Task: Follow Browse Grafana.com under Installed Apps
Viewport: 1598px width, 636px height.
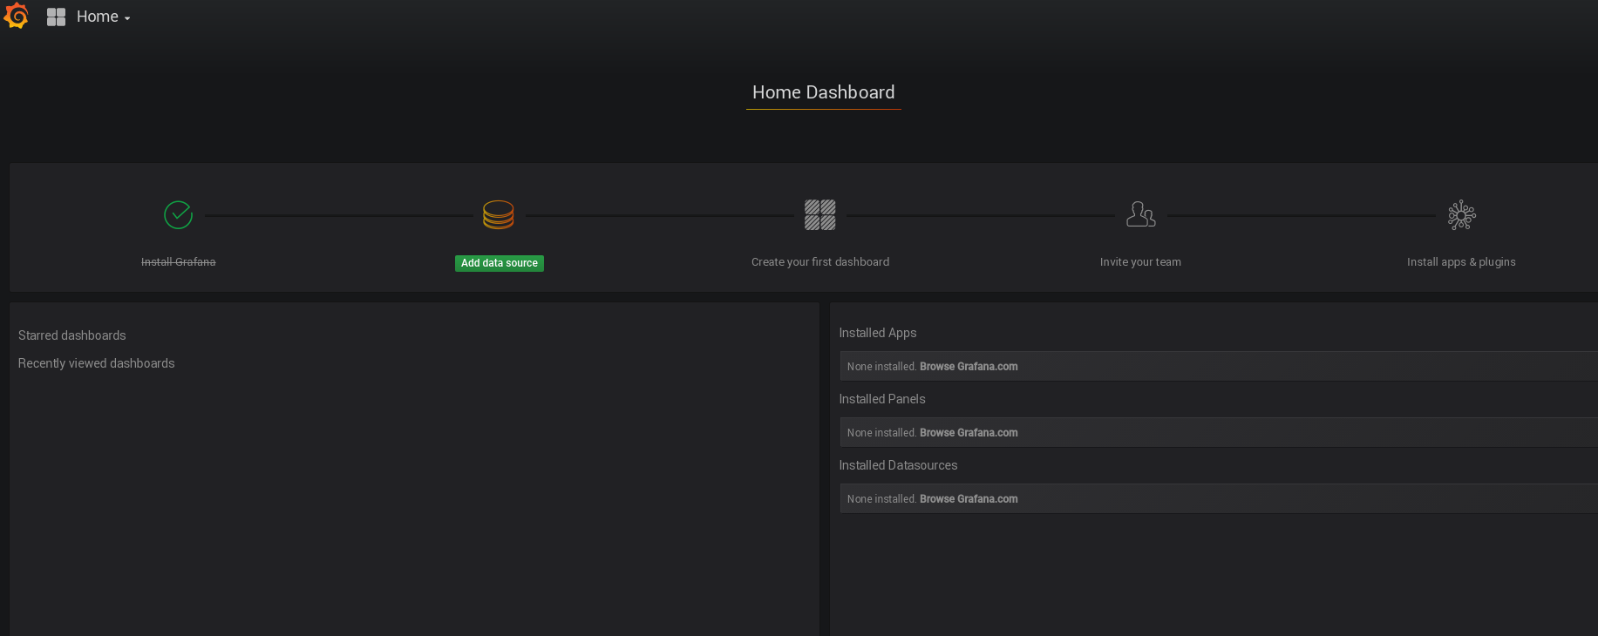Action: tap(969, 367)
